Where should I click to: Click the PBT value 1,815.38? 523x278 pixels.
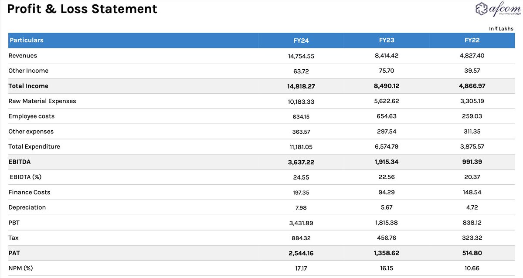[x=387, y=223]
